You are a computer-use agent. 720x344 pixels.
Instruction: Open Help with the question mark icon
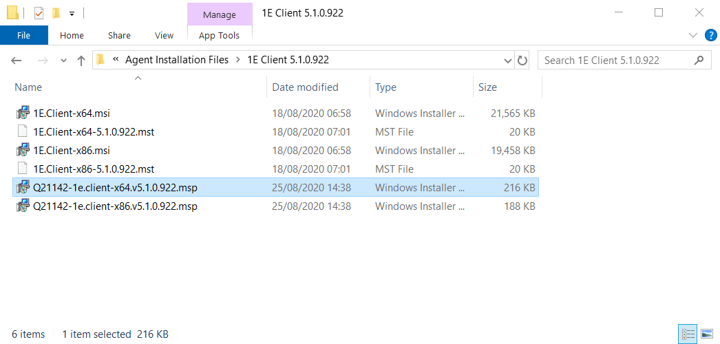710,35
